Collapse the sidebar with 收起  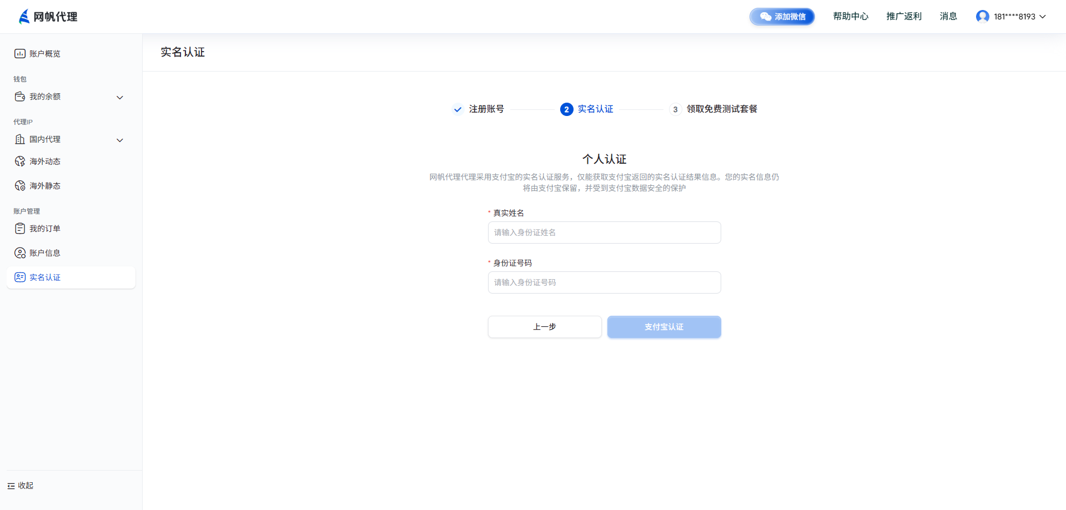[x=21, y=486]
